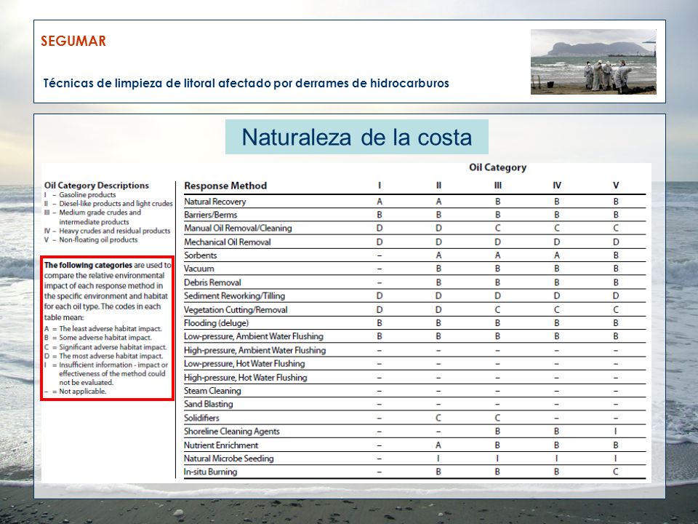698x524 pixels.
Task: Click Nutrient Enrichment value A under category II
Action: tap(438, 445)
